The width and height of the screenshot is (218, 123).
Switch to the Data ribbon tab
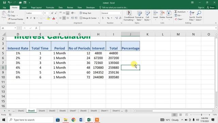[x=61, y=8]
